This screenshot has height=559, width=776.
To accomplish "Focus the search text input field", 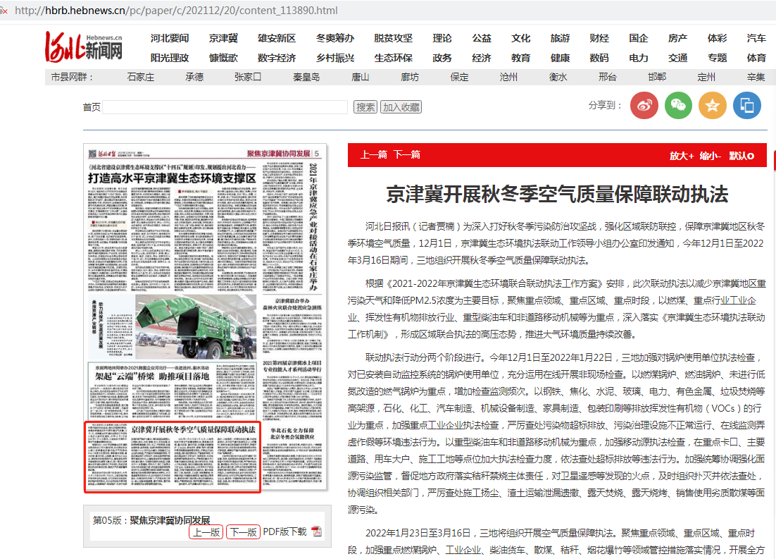I will pos(225,107).
